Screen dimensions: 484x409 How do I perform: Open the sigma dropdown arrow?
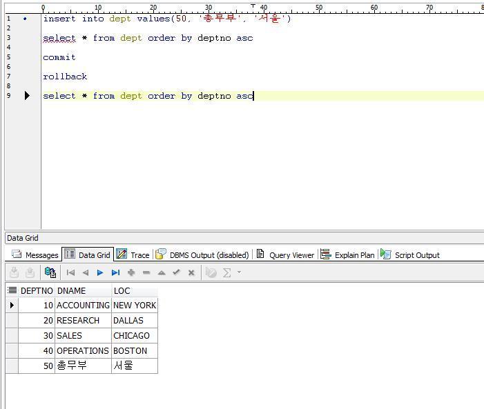pos(239,272)
